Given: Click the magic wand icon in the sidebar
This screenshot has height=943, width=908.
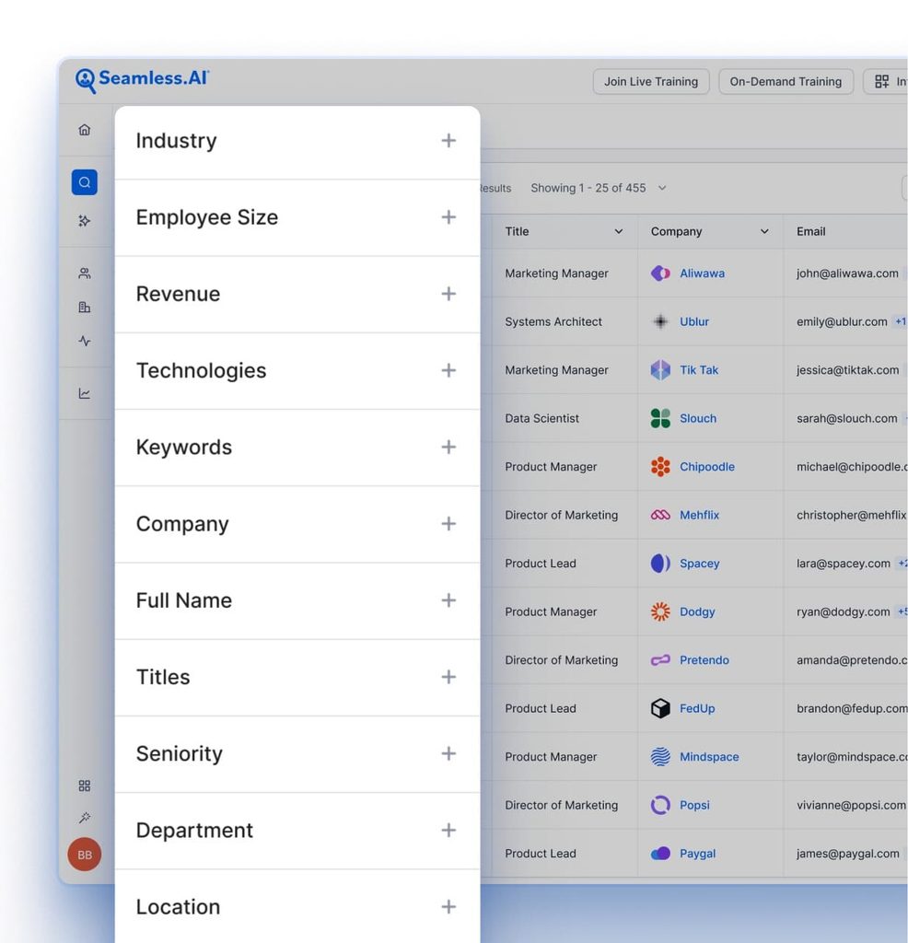Looking at the screenshot, I should pos(84,818).
